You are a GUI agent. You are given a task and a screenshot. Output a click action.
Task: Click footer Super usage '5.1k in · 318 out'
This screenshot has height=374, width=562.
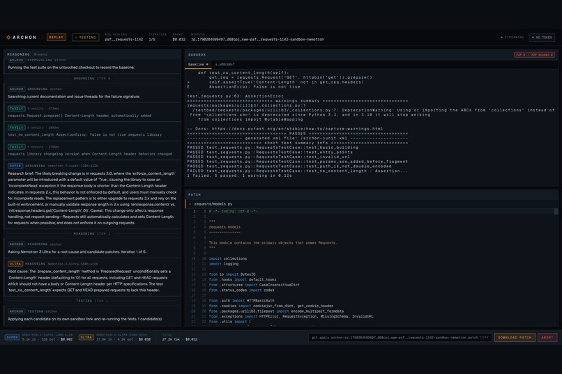[x=47, y=339]
